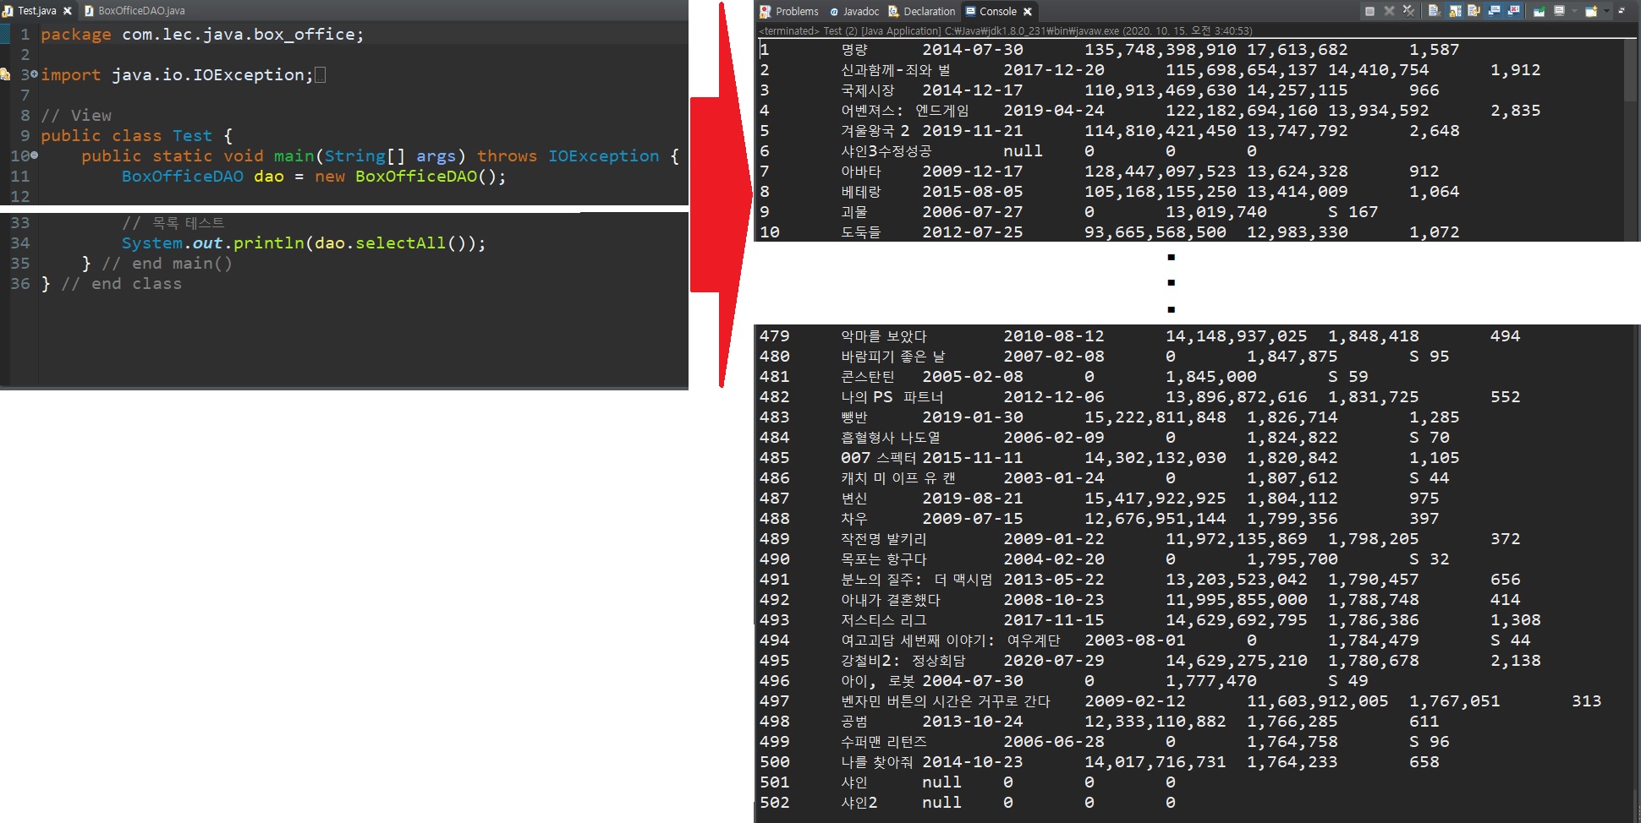Click row number 500 in console
Image resolution: width=1641 pixels, height=823 pixels.
pyautogui.click(x=775, y=762)
